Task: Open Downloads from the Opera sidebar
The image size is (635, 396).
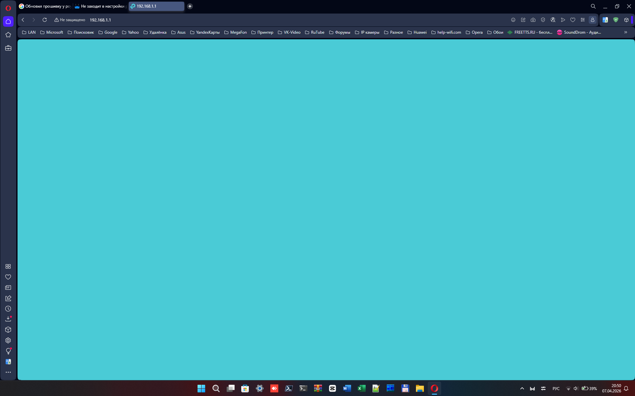Action: tap(8, 319)
